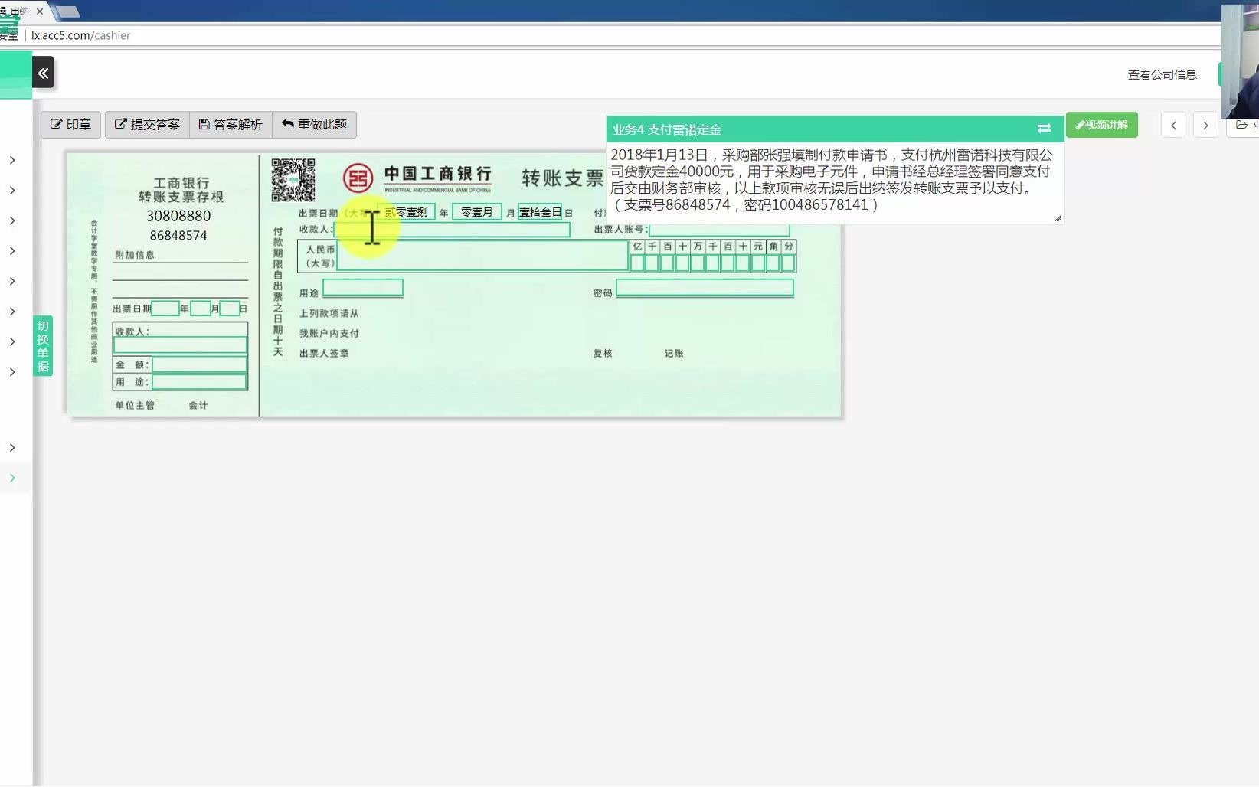Screen dimensions: 1259x787
Task: Click the month field 零壹月
Action: 476,212
